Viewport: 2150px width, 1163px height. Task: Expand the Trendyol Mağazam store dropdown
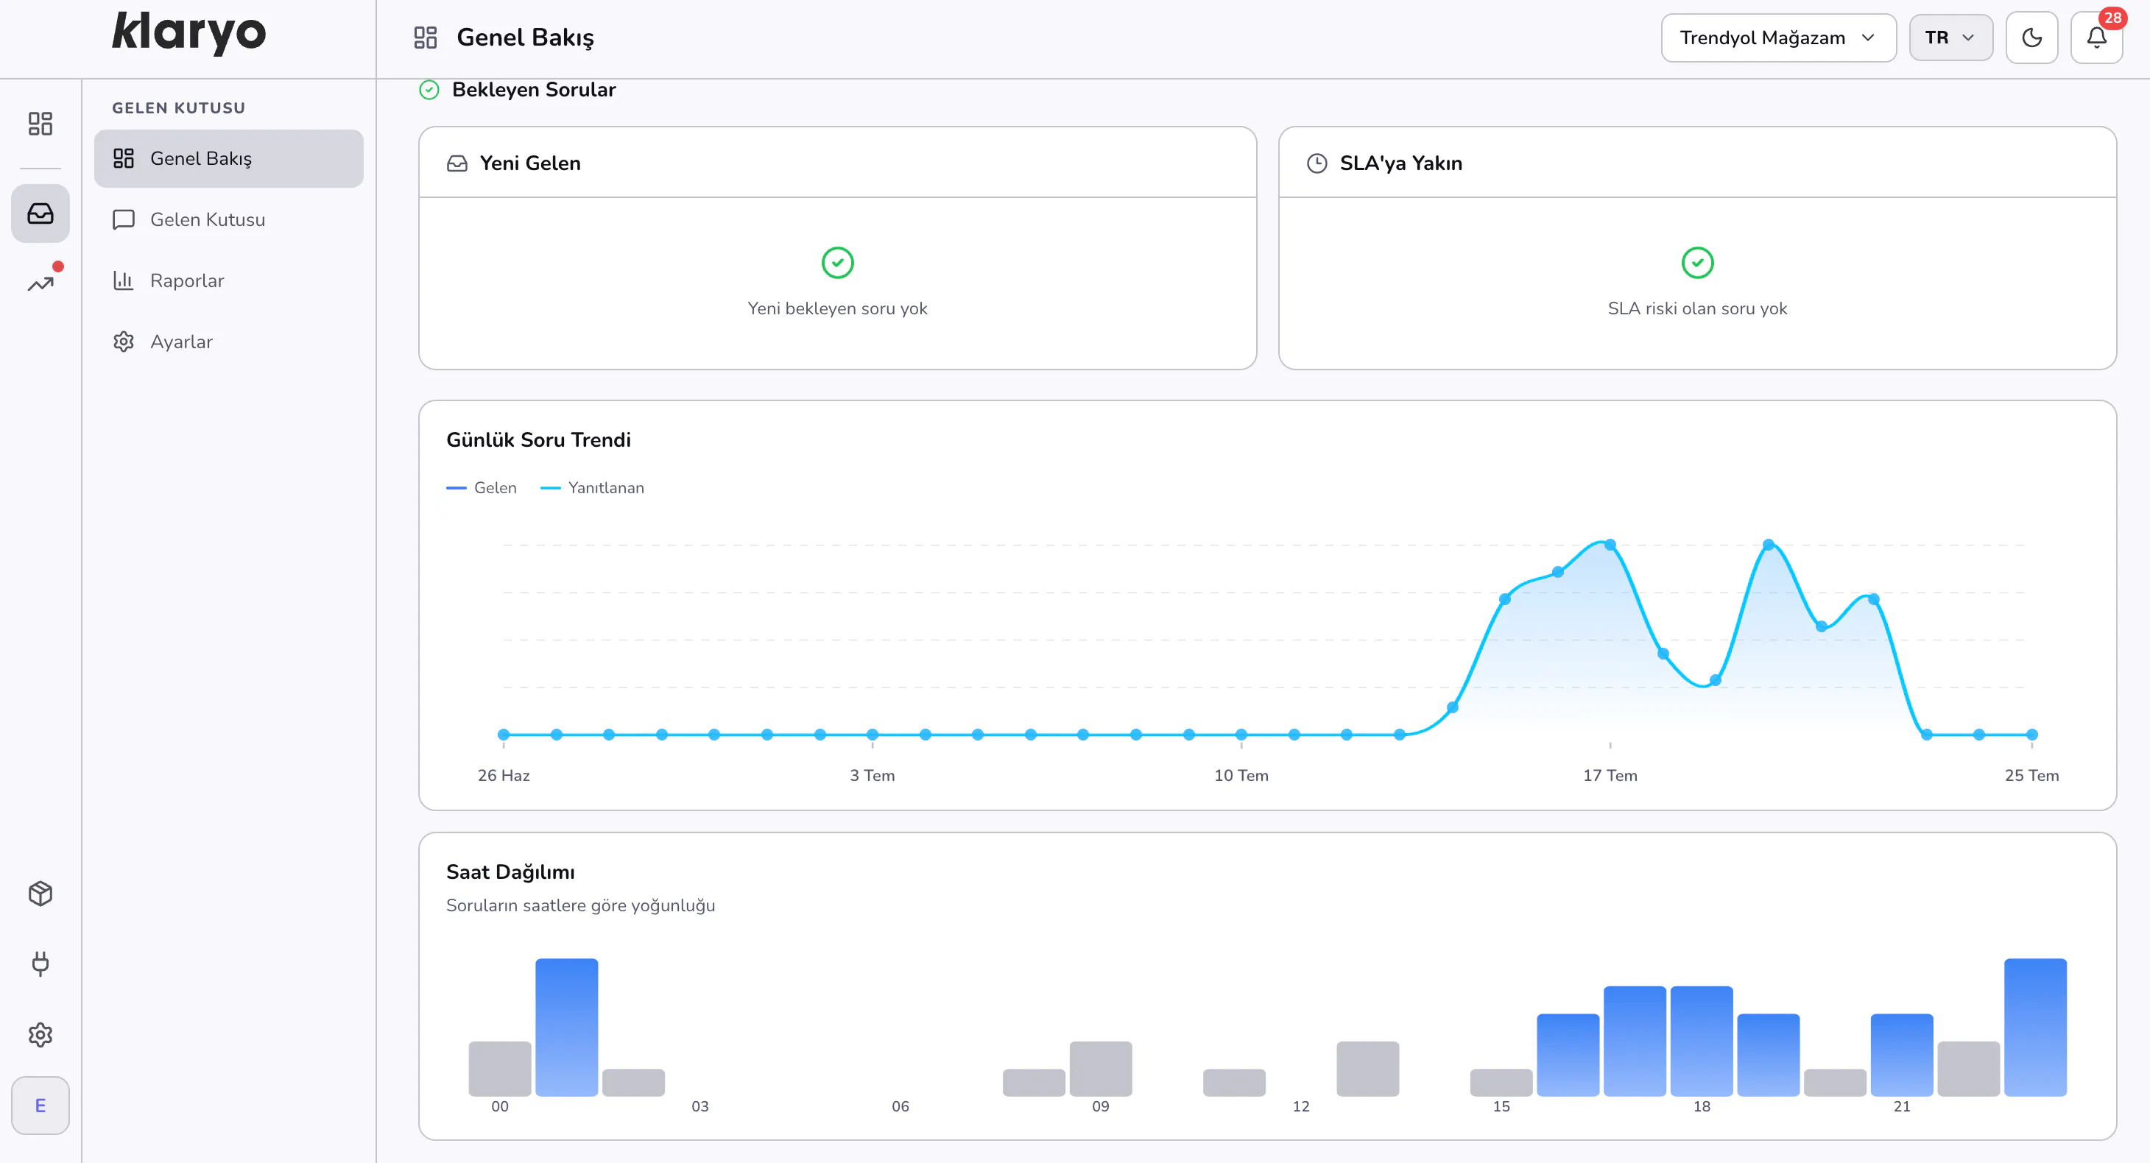tap(1779, 38)
